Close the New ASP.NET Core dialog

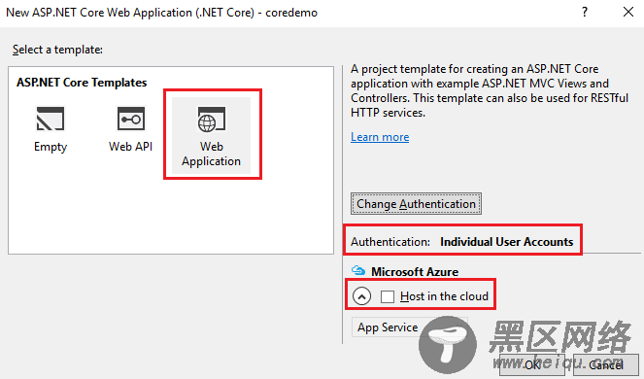[628, 13]
